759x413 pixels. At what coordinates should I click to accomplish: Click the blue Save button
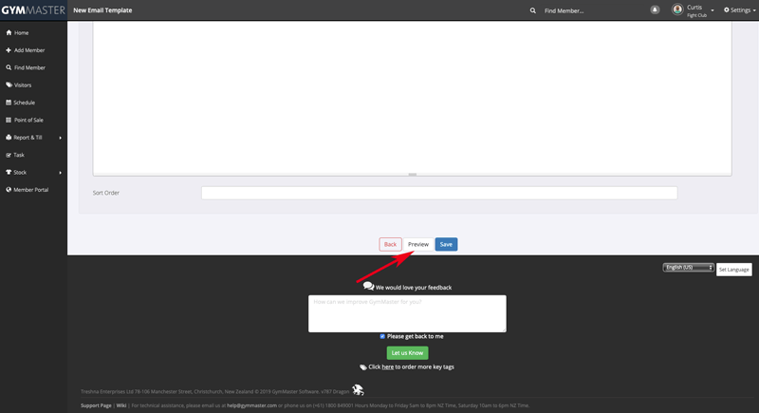click(x=446, y=244)
